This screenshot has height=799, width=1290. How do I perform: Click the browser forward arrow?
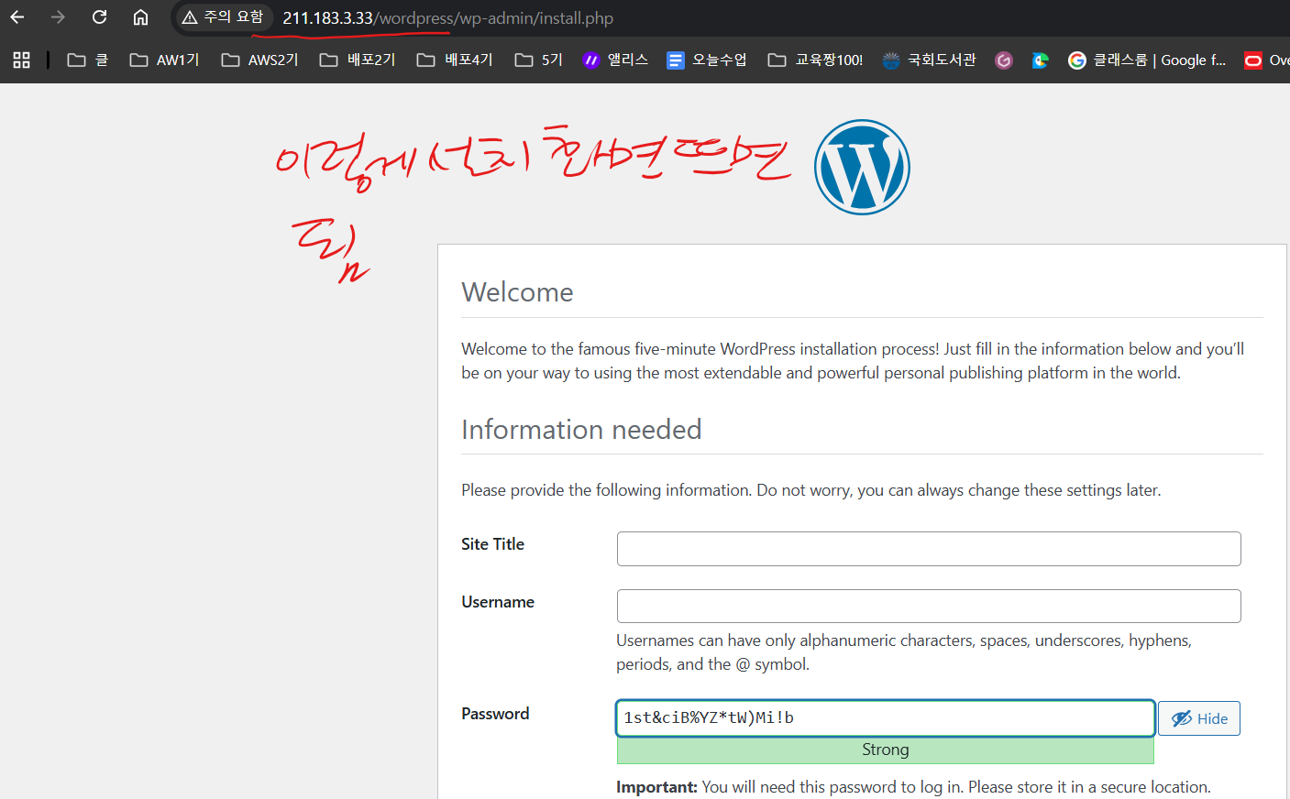click(58, 17)
